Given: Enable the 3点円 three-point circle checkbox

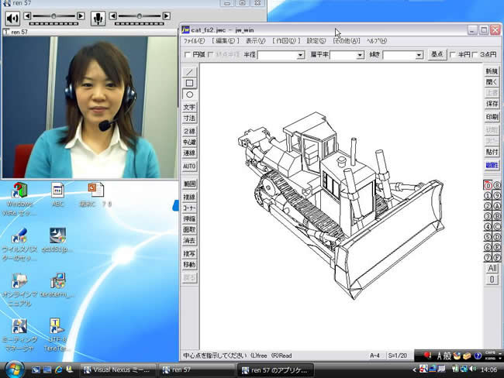Looking at the screenshot, I should click(475, 55).
